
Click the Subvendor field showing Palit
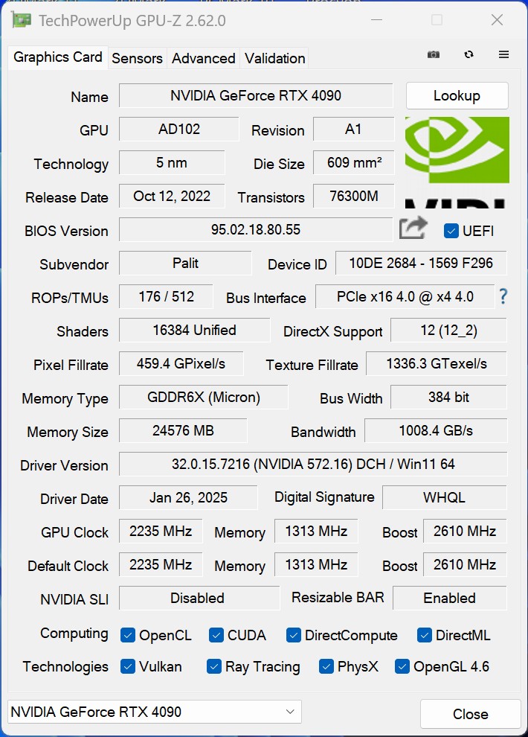pyautogui.click(x=185, y=264)
